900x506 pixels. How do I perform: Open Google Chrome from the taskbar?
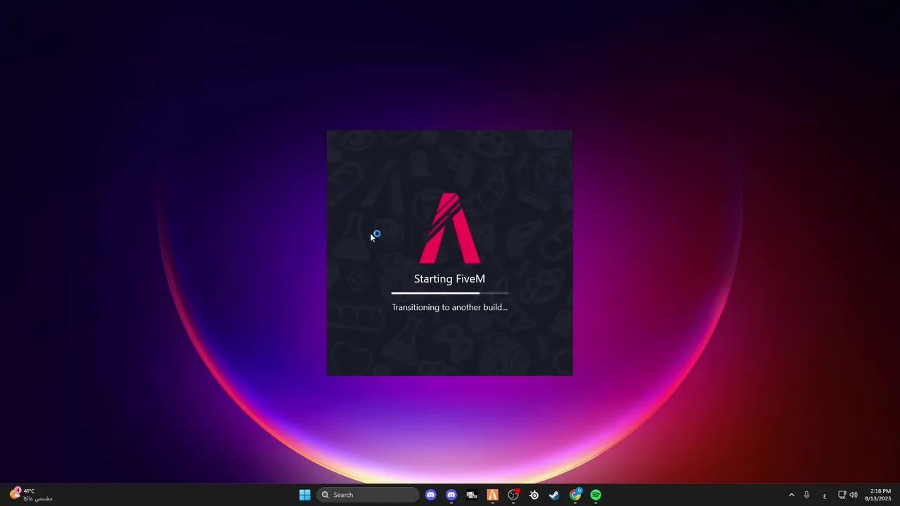point(575,495)
